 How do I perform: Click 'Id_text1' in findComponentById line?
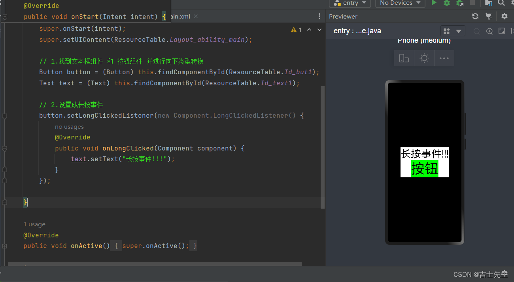coord(276,83)
